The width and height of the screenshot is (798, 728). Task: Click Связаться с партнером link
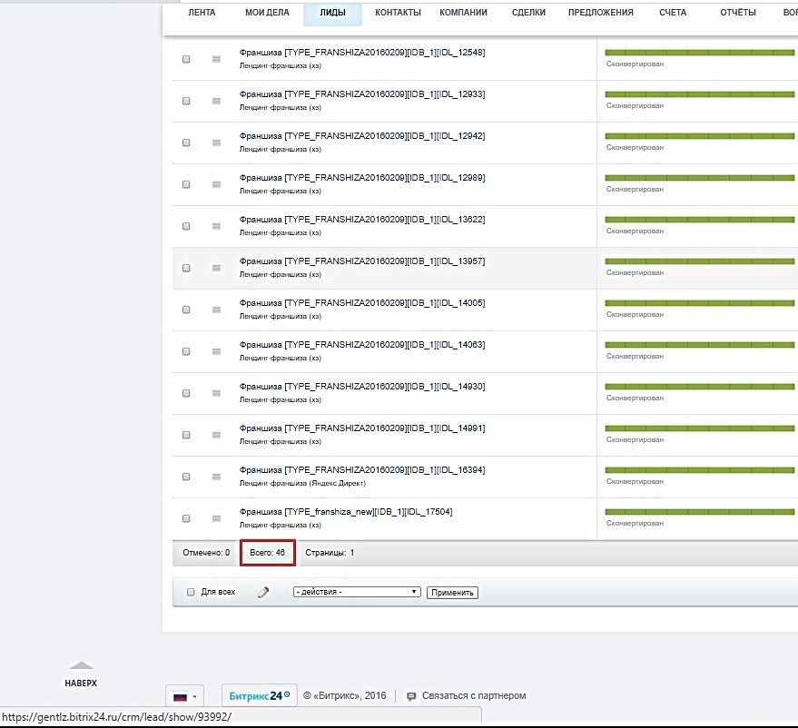[x=474, y=696]
